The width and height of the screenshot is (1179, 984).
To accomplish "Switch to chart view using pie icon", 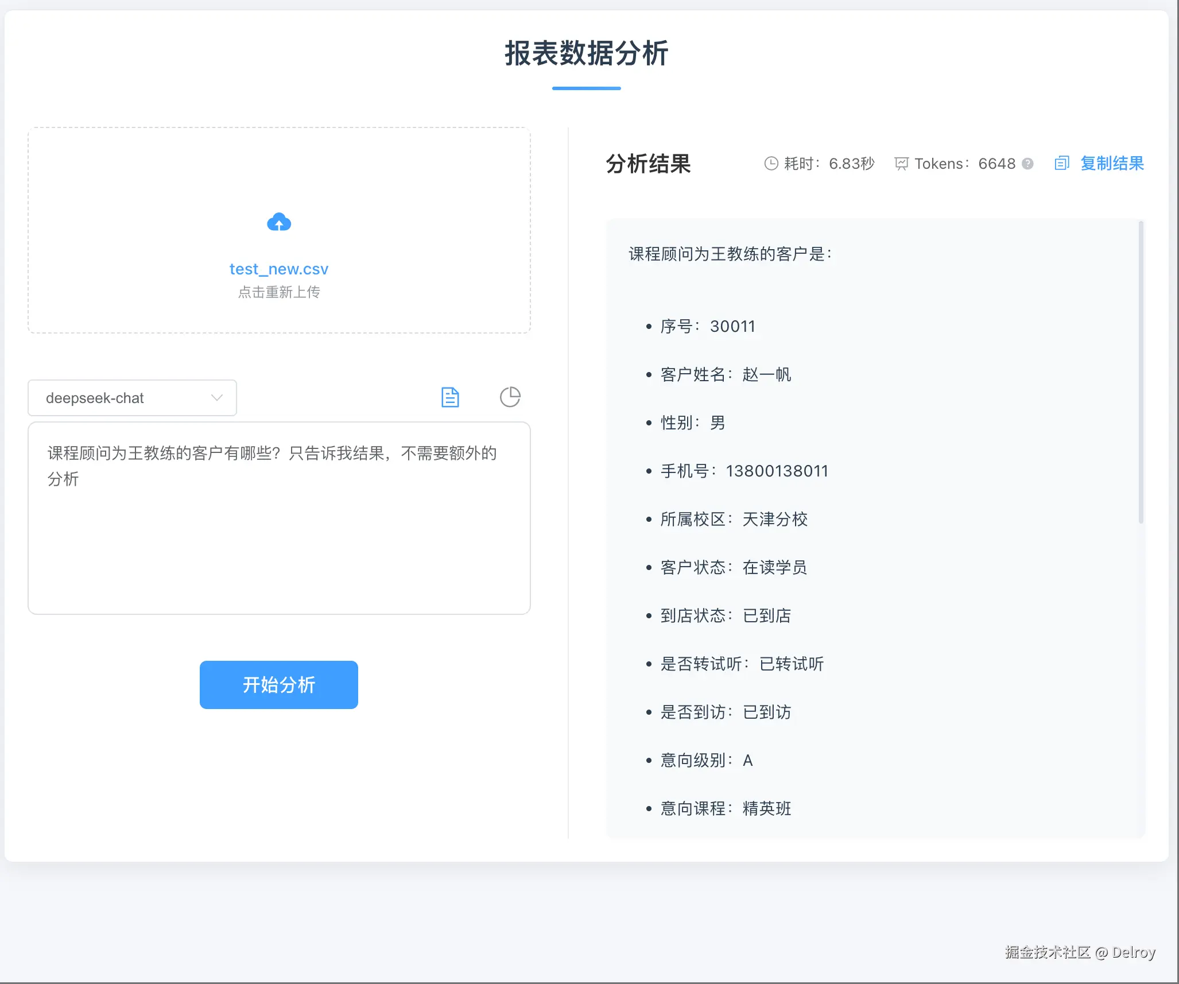I will pos(510,397).
